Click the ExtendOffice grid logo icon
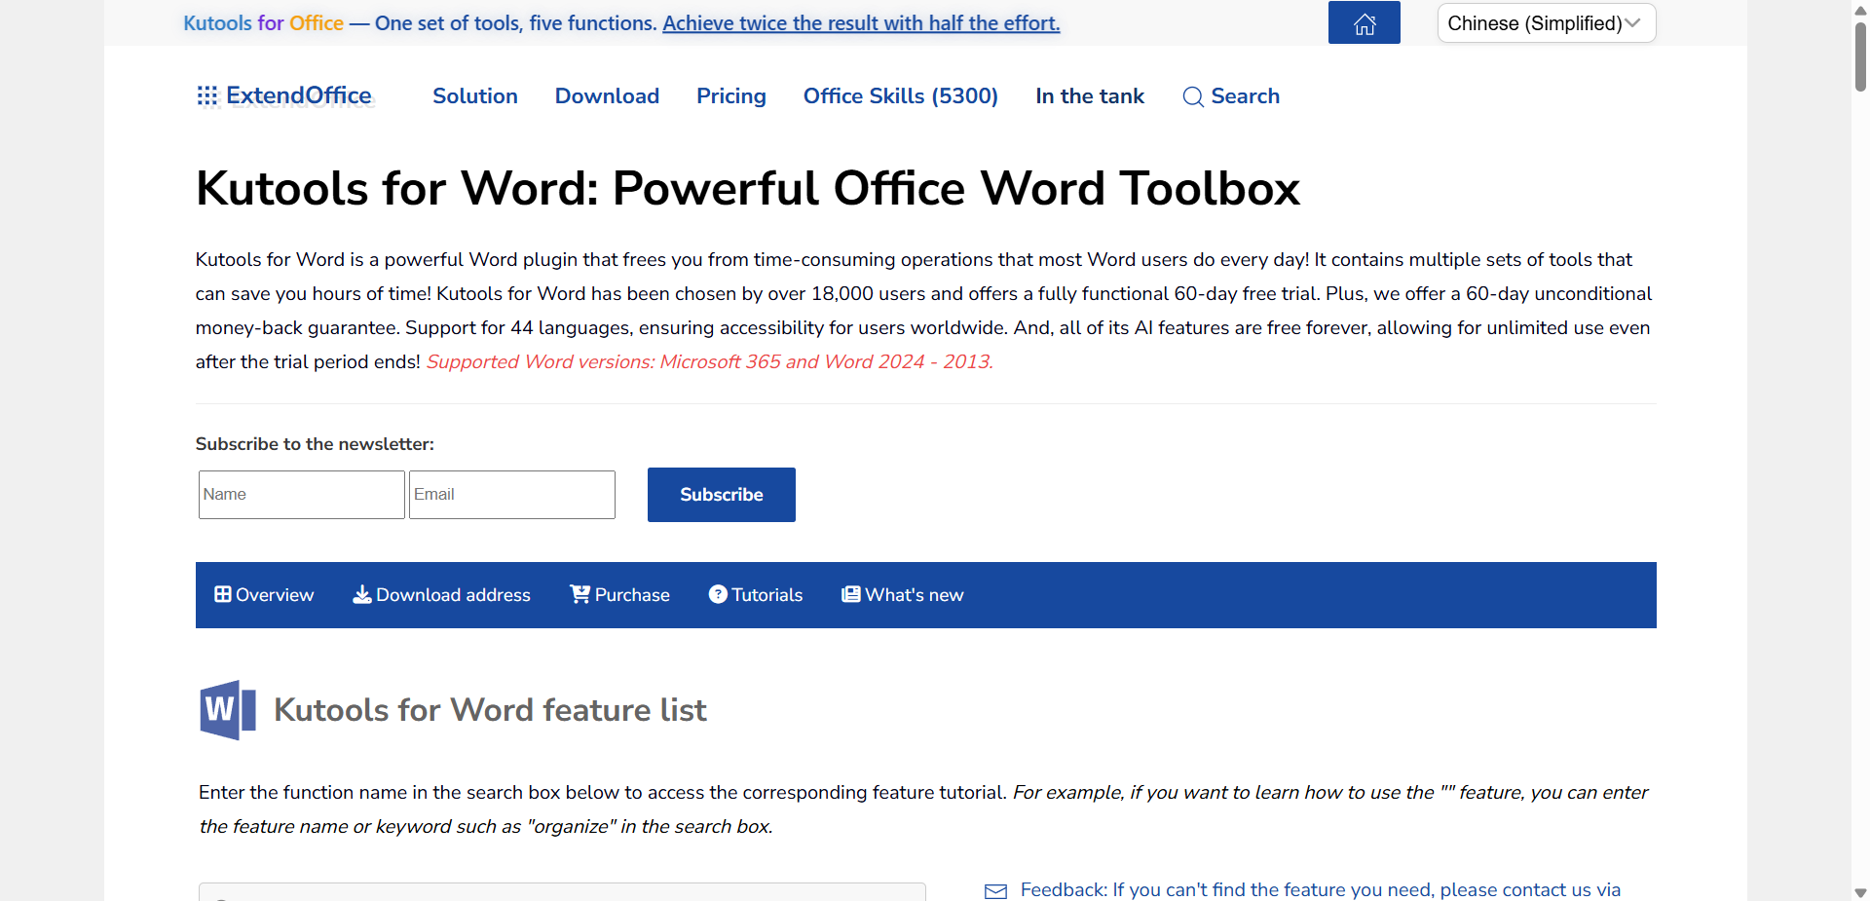 (x=206, y=95)
